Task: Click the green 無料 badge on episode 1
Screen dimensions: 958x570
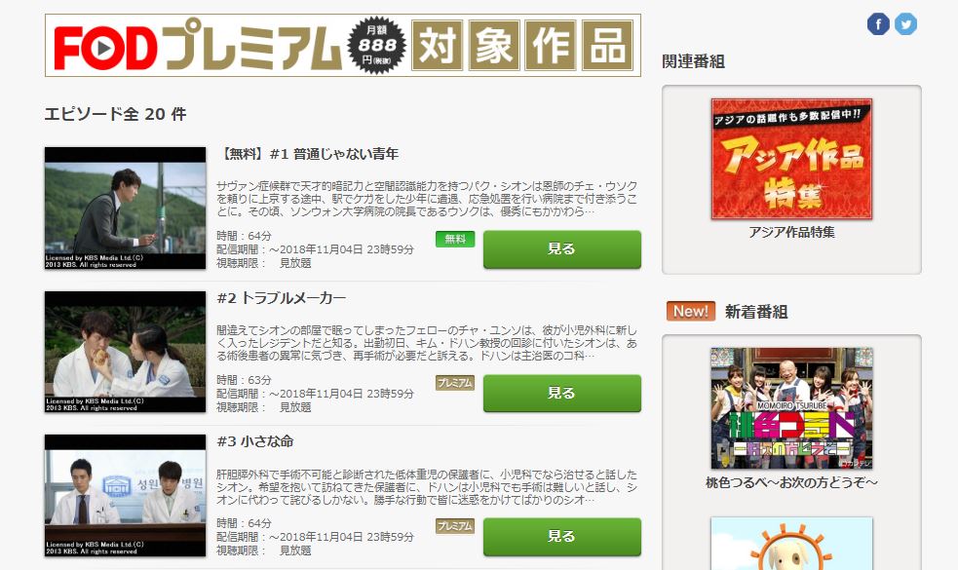Action: [x=455, y=239]
